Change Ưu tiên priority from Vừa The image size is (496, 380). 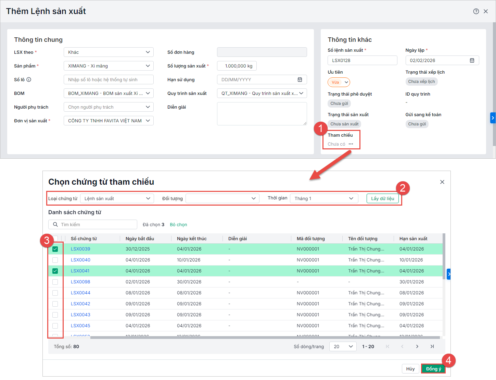click(339, 82)
